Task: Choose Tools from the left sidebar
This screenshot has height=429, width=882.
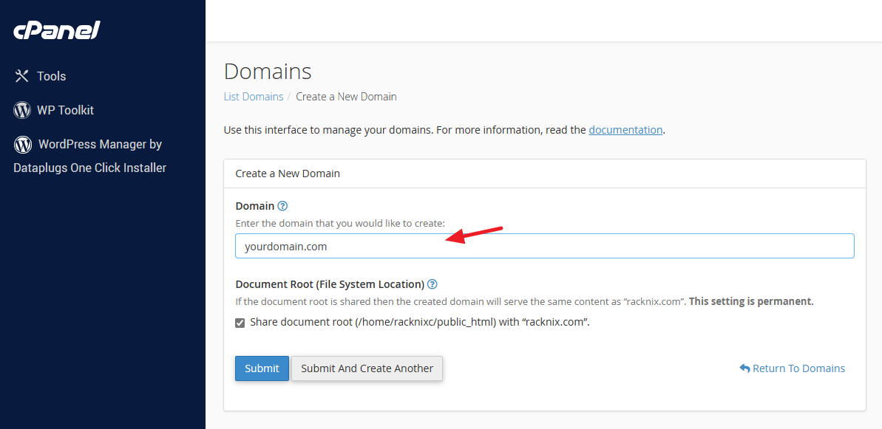Action: tap(51, 75)
